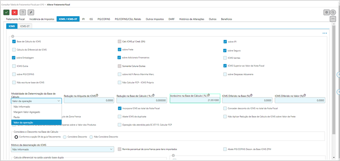Click info icon beside Redução na Alíquota de ICMS

pos(97,95)
